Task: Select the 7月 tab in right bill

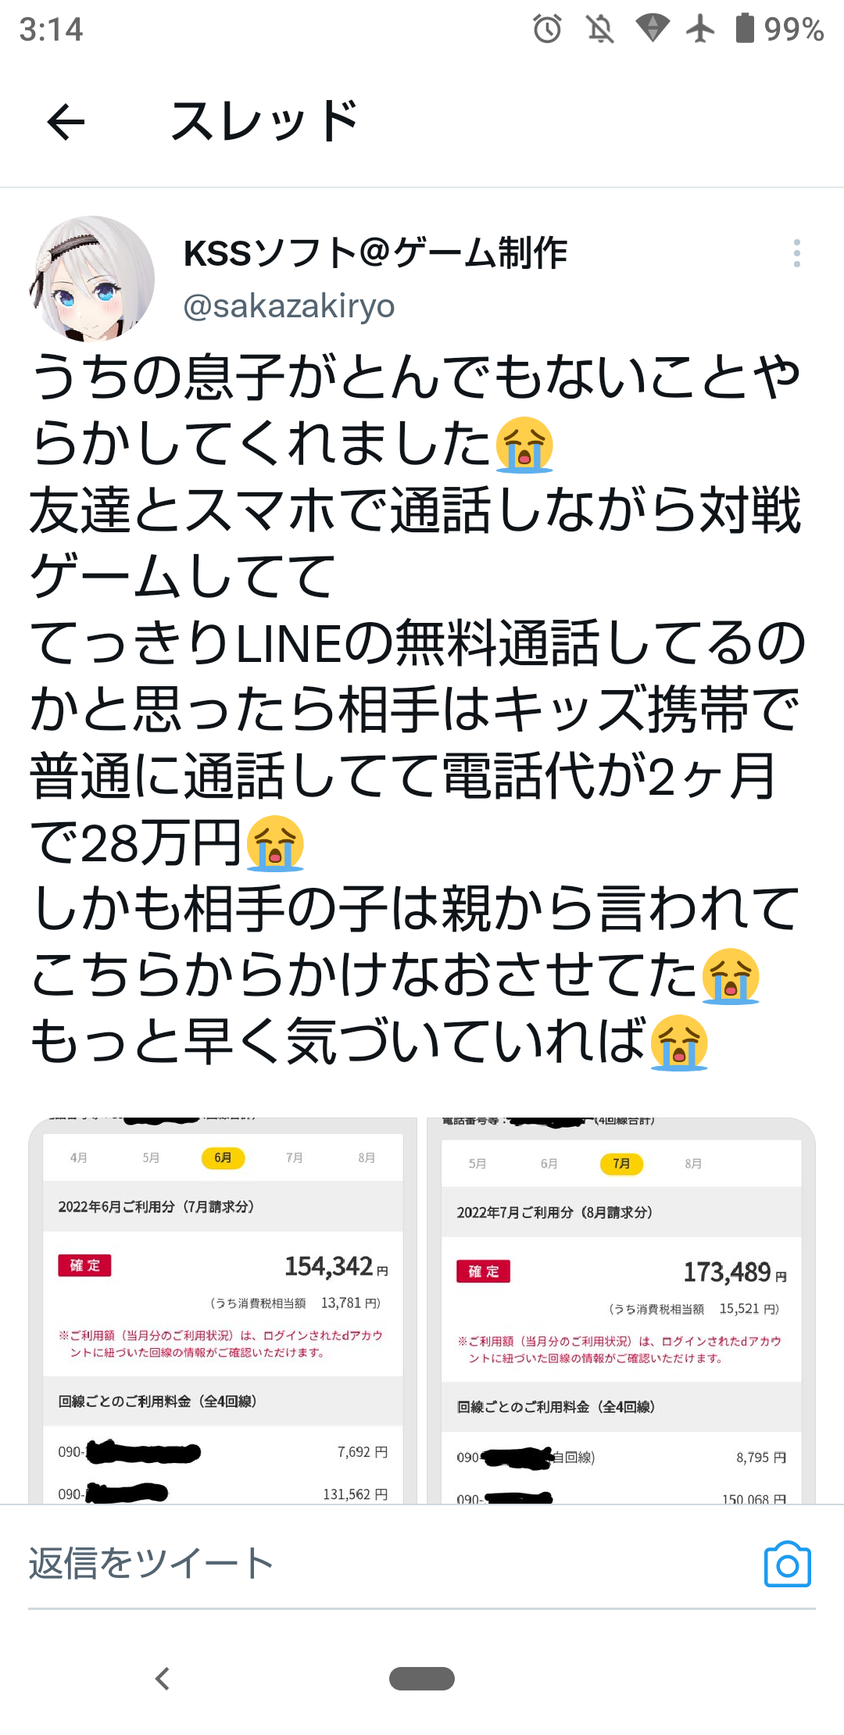Action: (621, 1164)
